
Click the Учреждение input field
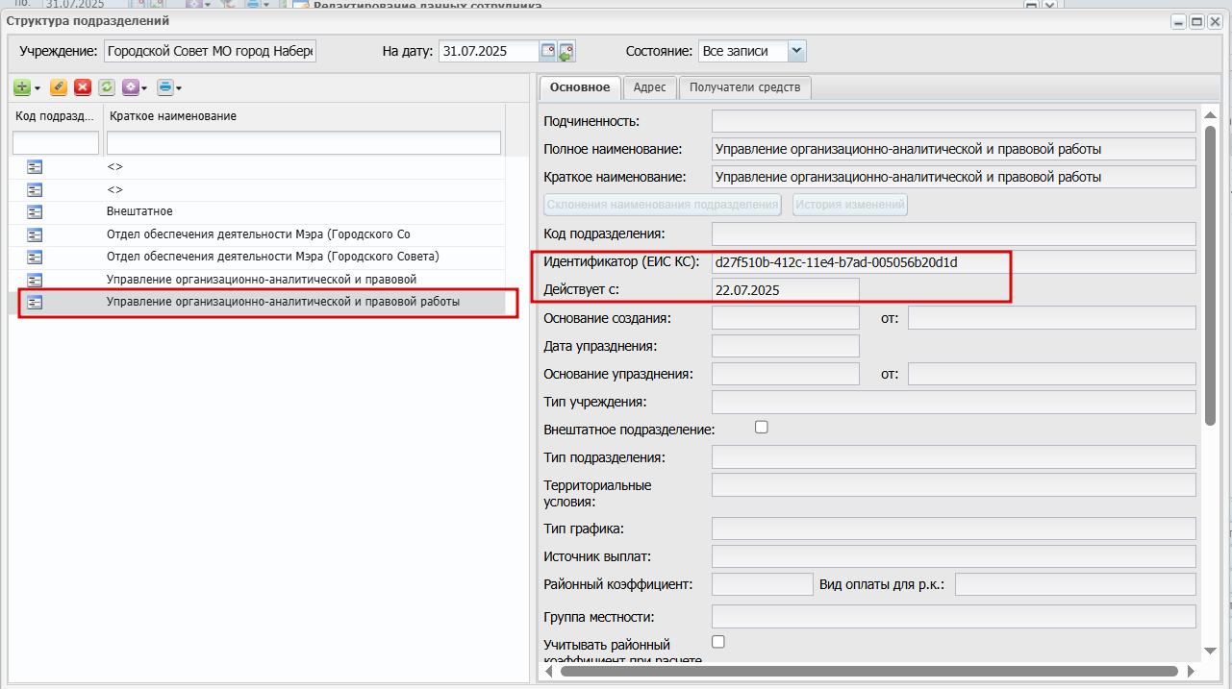click(211, 51)
